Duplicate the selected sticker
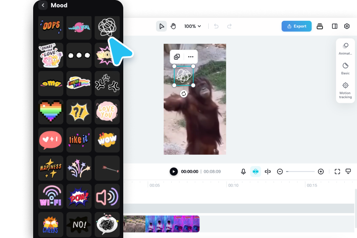Viewport: 357px width, 238px height. (x=177, y=57)
